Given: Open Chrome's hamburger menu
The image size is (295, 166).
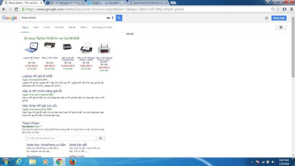Looking at the screenshot, I should tap(291, 9).
